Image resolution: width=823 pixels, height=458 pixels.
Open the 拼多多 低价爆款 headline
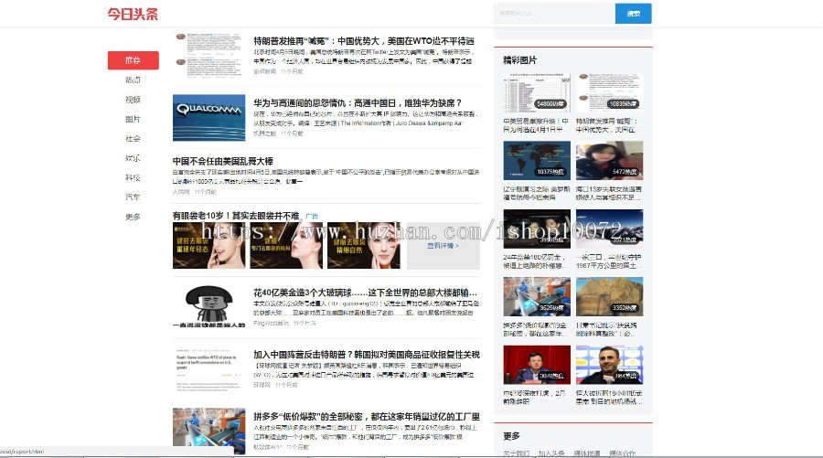[x=367, y=417]
